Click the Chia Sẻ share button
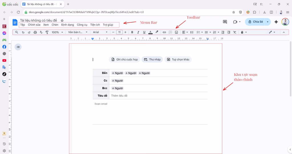 click(x=255, y=22)
